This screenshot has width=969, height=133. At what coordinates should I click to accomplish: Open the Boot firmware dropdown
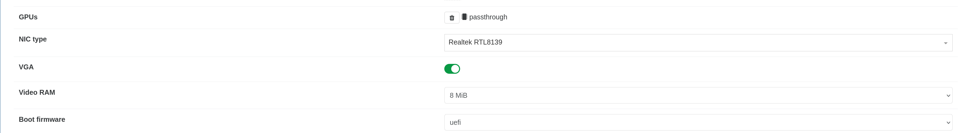coord(698,122)
